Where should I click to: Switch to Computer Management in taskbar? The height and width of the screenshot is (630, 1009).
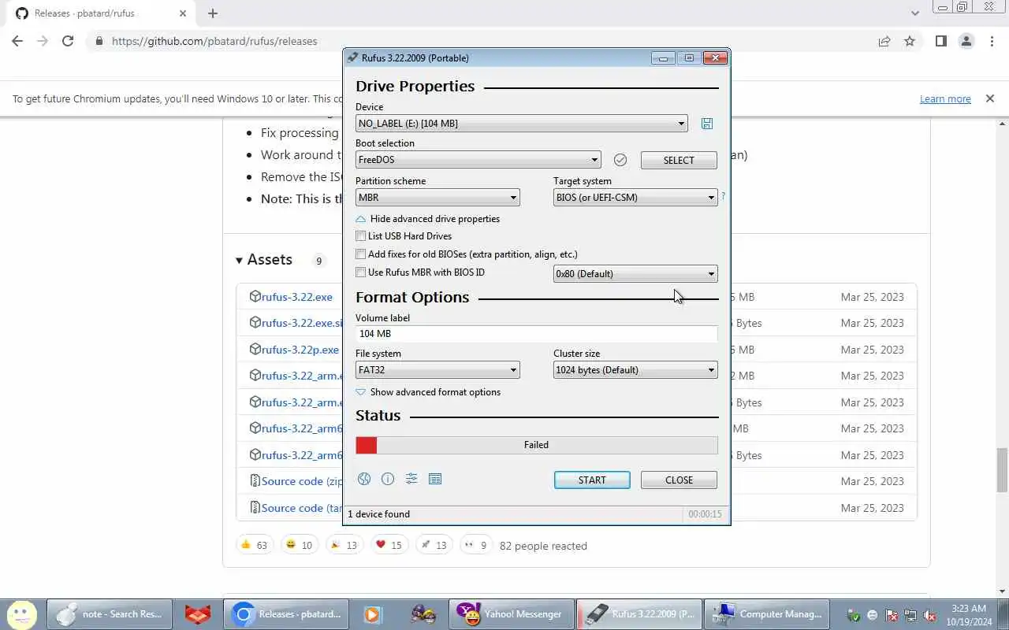pos(766,614)
